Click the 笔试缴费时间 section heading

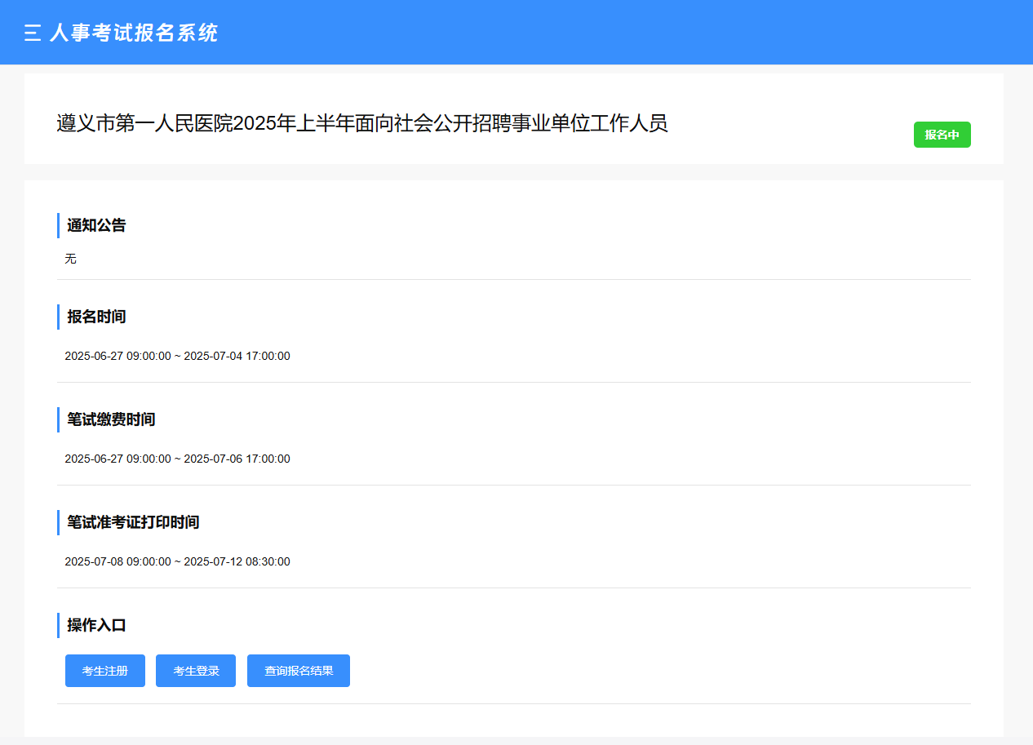tap(111, 419)
